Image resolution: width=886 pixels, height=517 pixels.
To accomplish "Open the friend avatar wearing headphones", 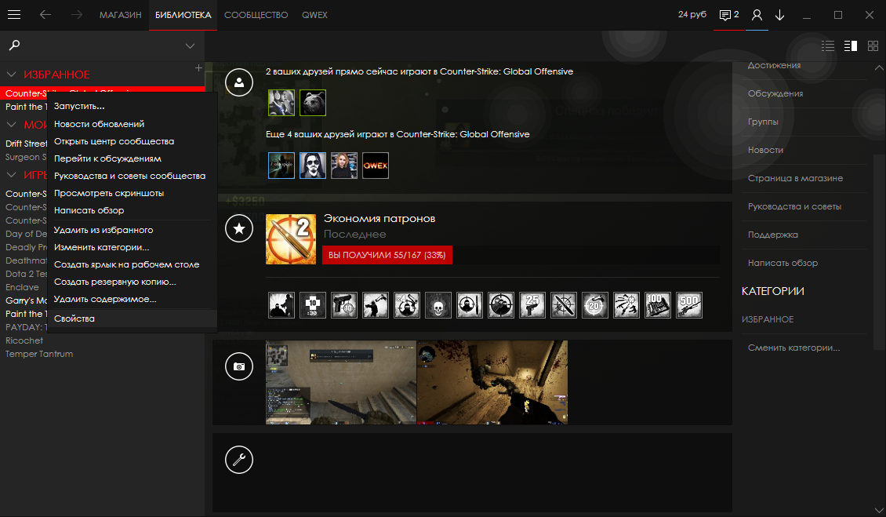I will (x=281, y=103).
